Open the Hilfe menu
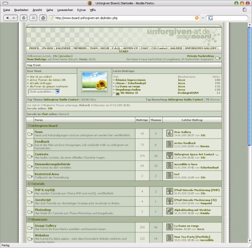The height and width of the screenshot is (248, 252). [x=93, y=10]
